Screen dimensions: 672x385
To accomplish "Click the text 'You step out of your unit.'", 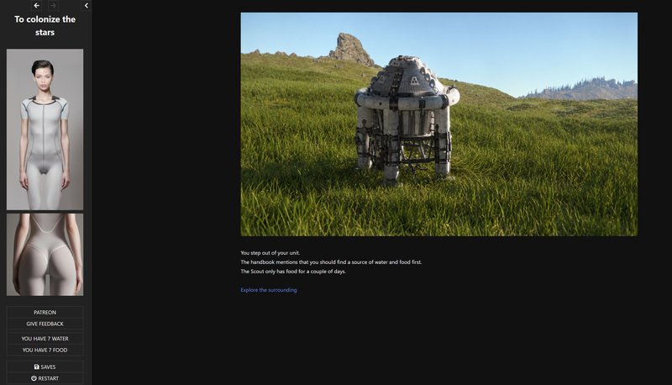I will coord(270,252).
